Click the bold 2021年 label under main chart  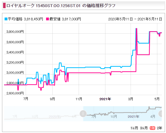[105, 99]
